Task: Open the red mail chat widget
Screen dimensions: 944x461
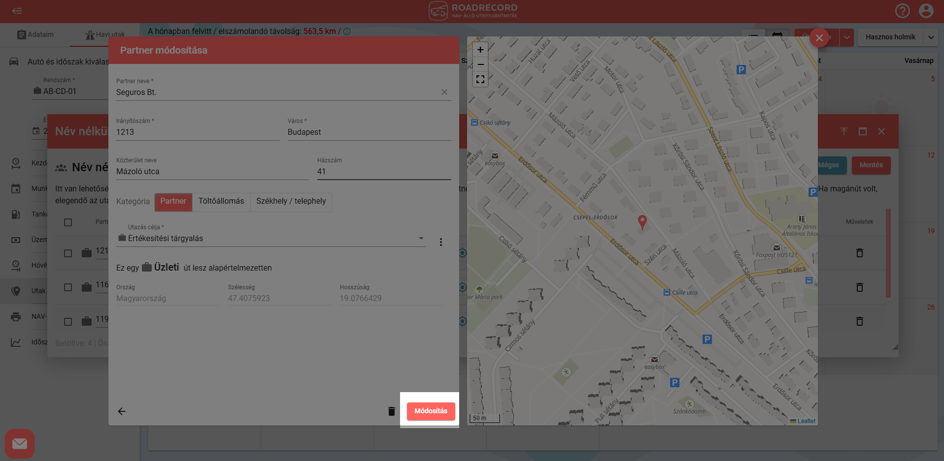Action: pos(20,443)
